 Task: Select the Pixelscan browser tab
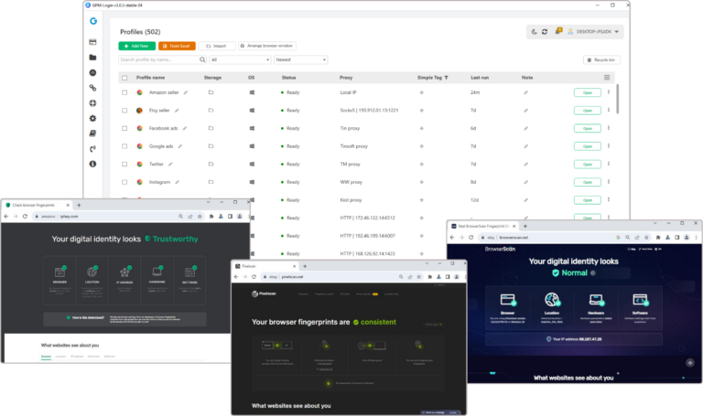click(265, 266)
